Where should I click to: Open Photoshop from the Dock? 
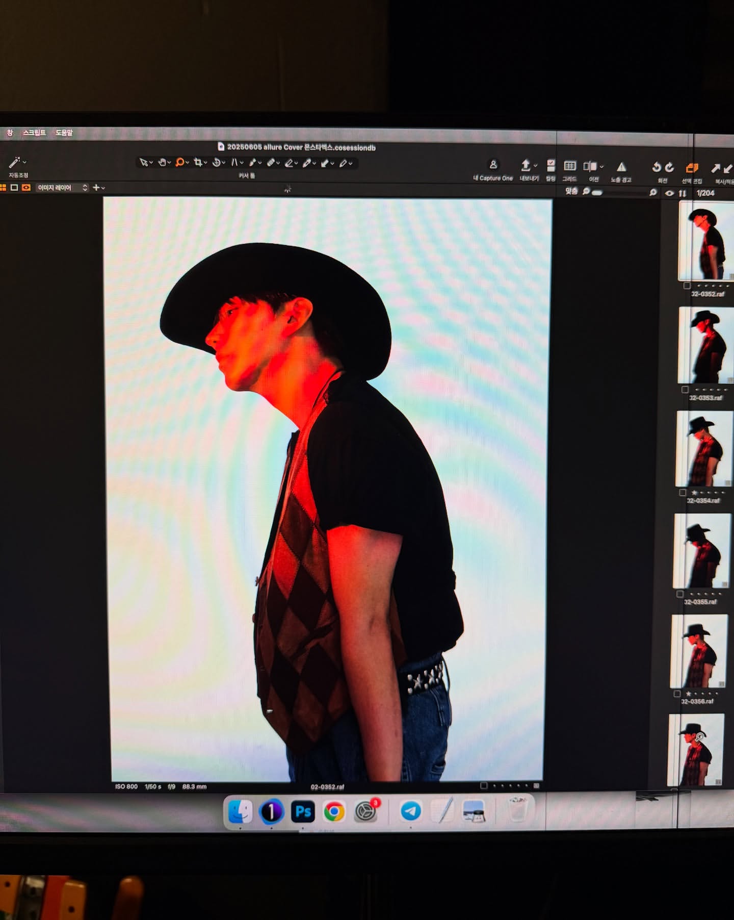(x=303, y=811)
